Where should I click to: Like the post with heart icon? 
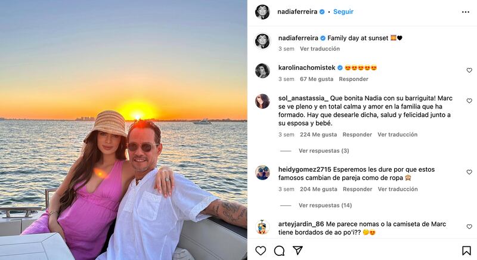coord(261,250)
